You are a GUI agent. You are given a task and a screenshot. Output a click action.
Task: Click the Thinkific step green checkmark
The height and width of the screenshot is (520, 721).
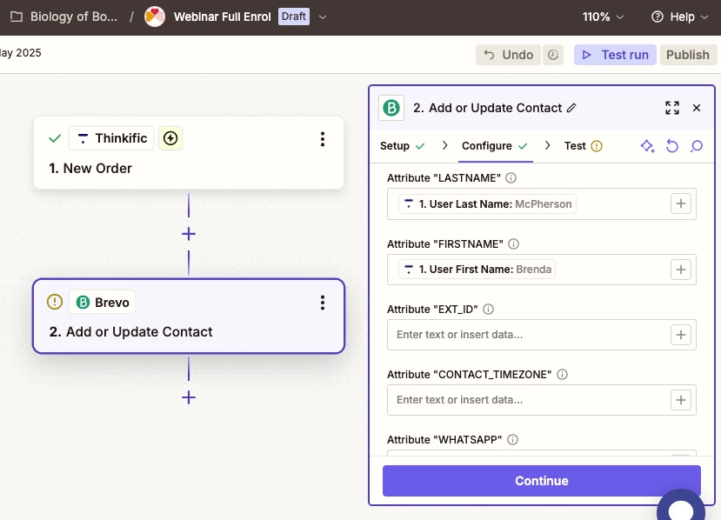55,138
